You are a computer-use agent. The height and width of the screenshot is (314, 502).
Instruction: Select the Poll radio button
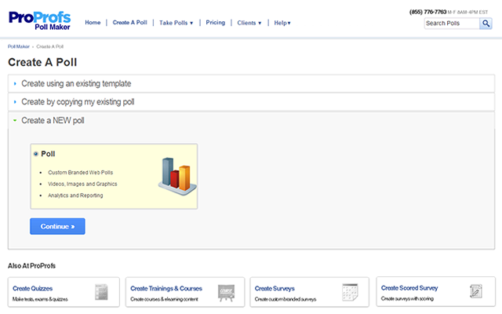click(x=36, y=154)
